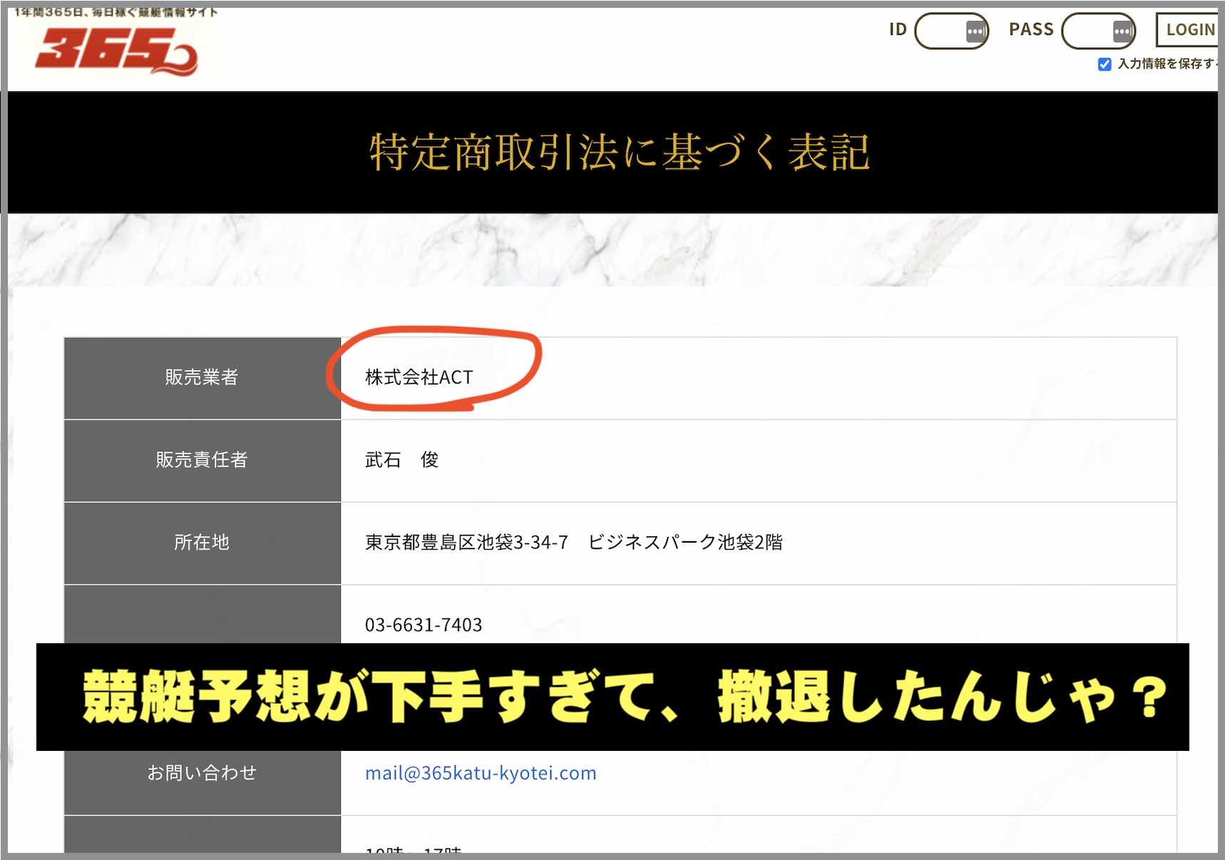Screen dimensions: 1225x860
Task: Click the 特定商取引法に基づく表記 page title
Action: click(618, 151)
